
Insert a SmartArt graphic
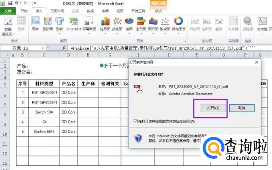[x=73, y=24]
